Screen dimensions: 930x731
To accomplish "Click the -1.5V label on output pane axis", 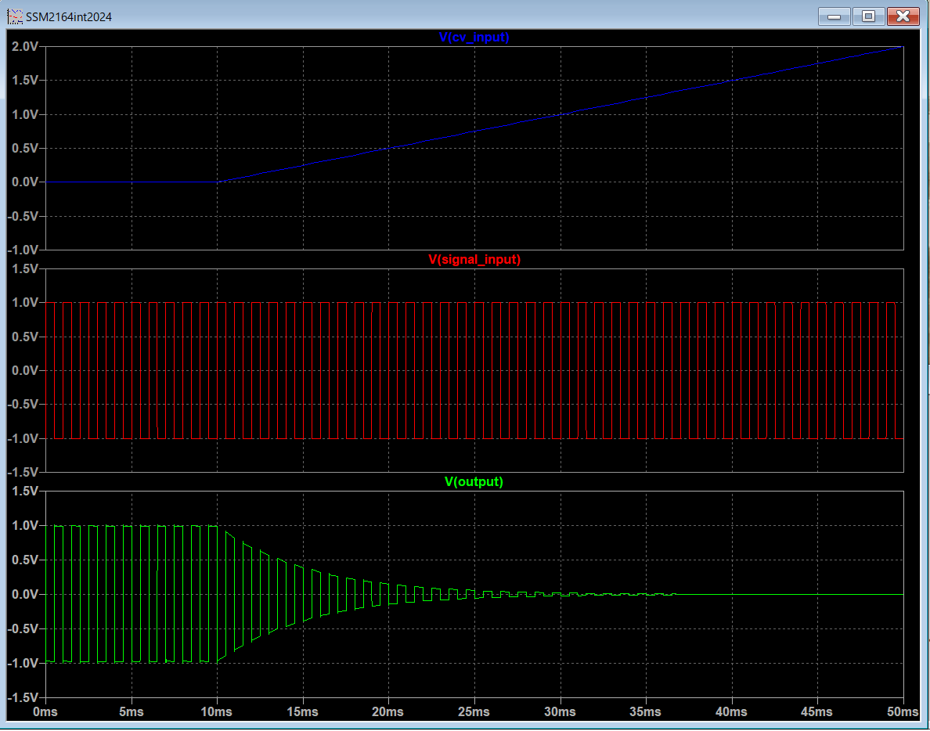I will [x=23, y=697].
